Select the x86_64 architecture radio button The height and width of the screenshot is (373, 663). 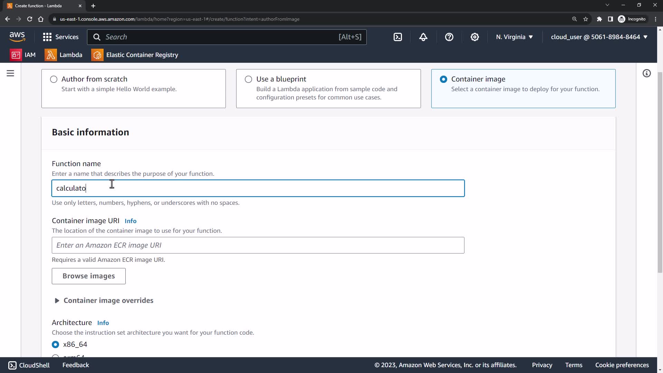click(x=55, y=344)
